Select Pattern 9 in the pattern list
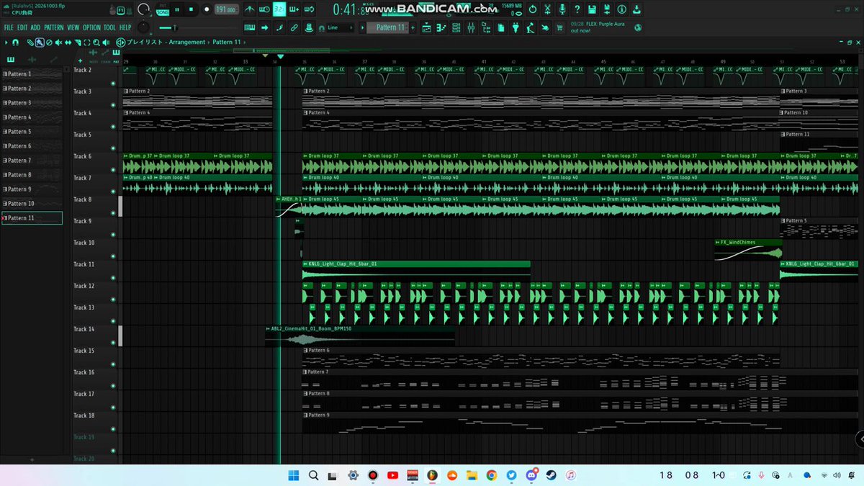The image size is (864, 486). pos(32,189)
